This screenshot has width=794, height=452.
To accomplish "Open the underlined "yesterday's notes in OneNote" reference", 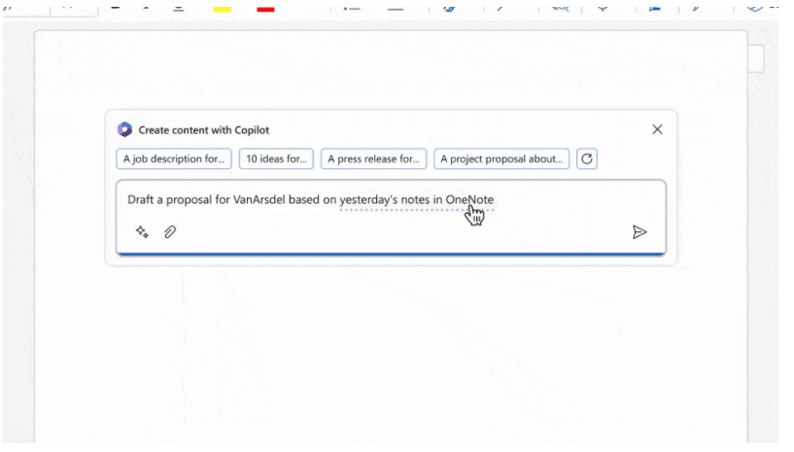I will tap(416, 200).
